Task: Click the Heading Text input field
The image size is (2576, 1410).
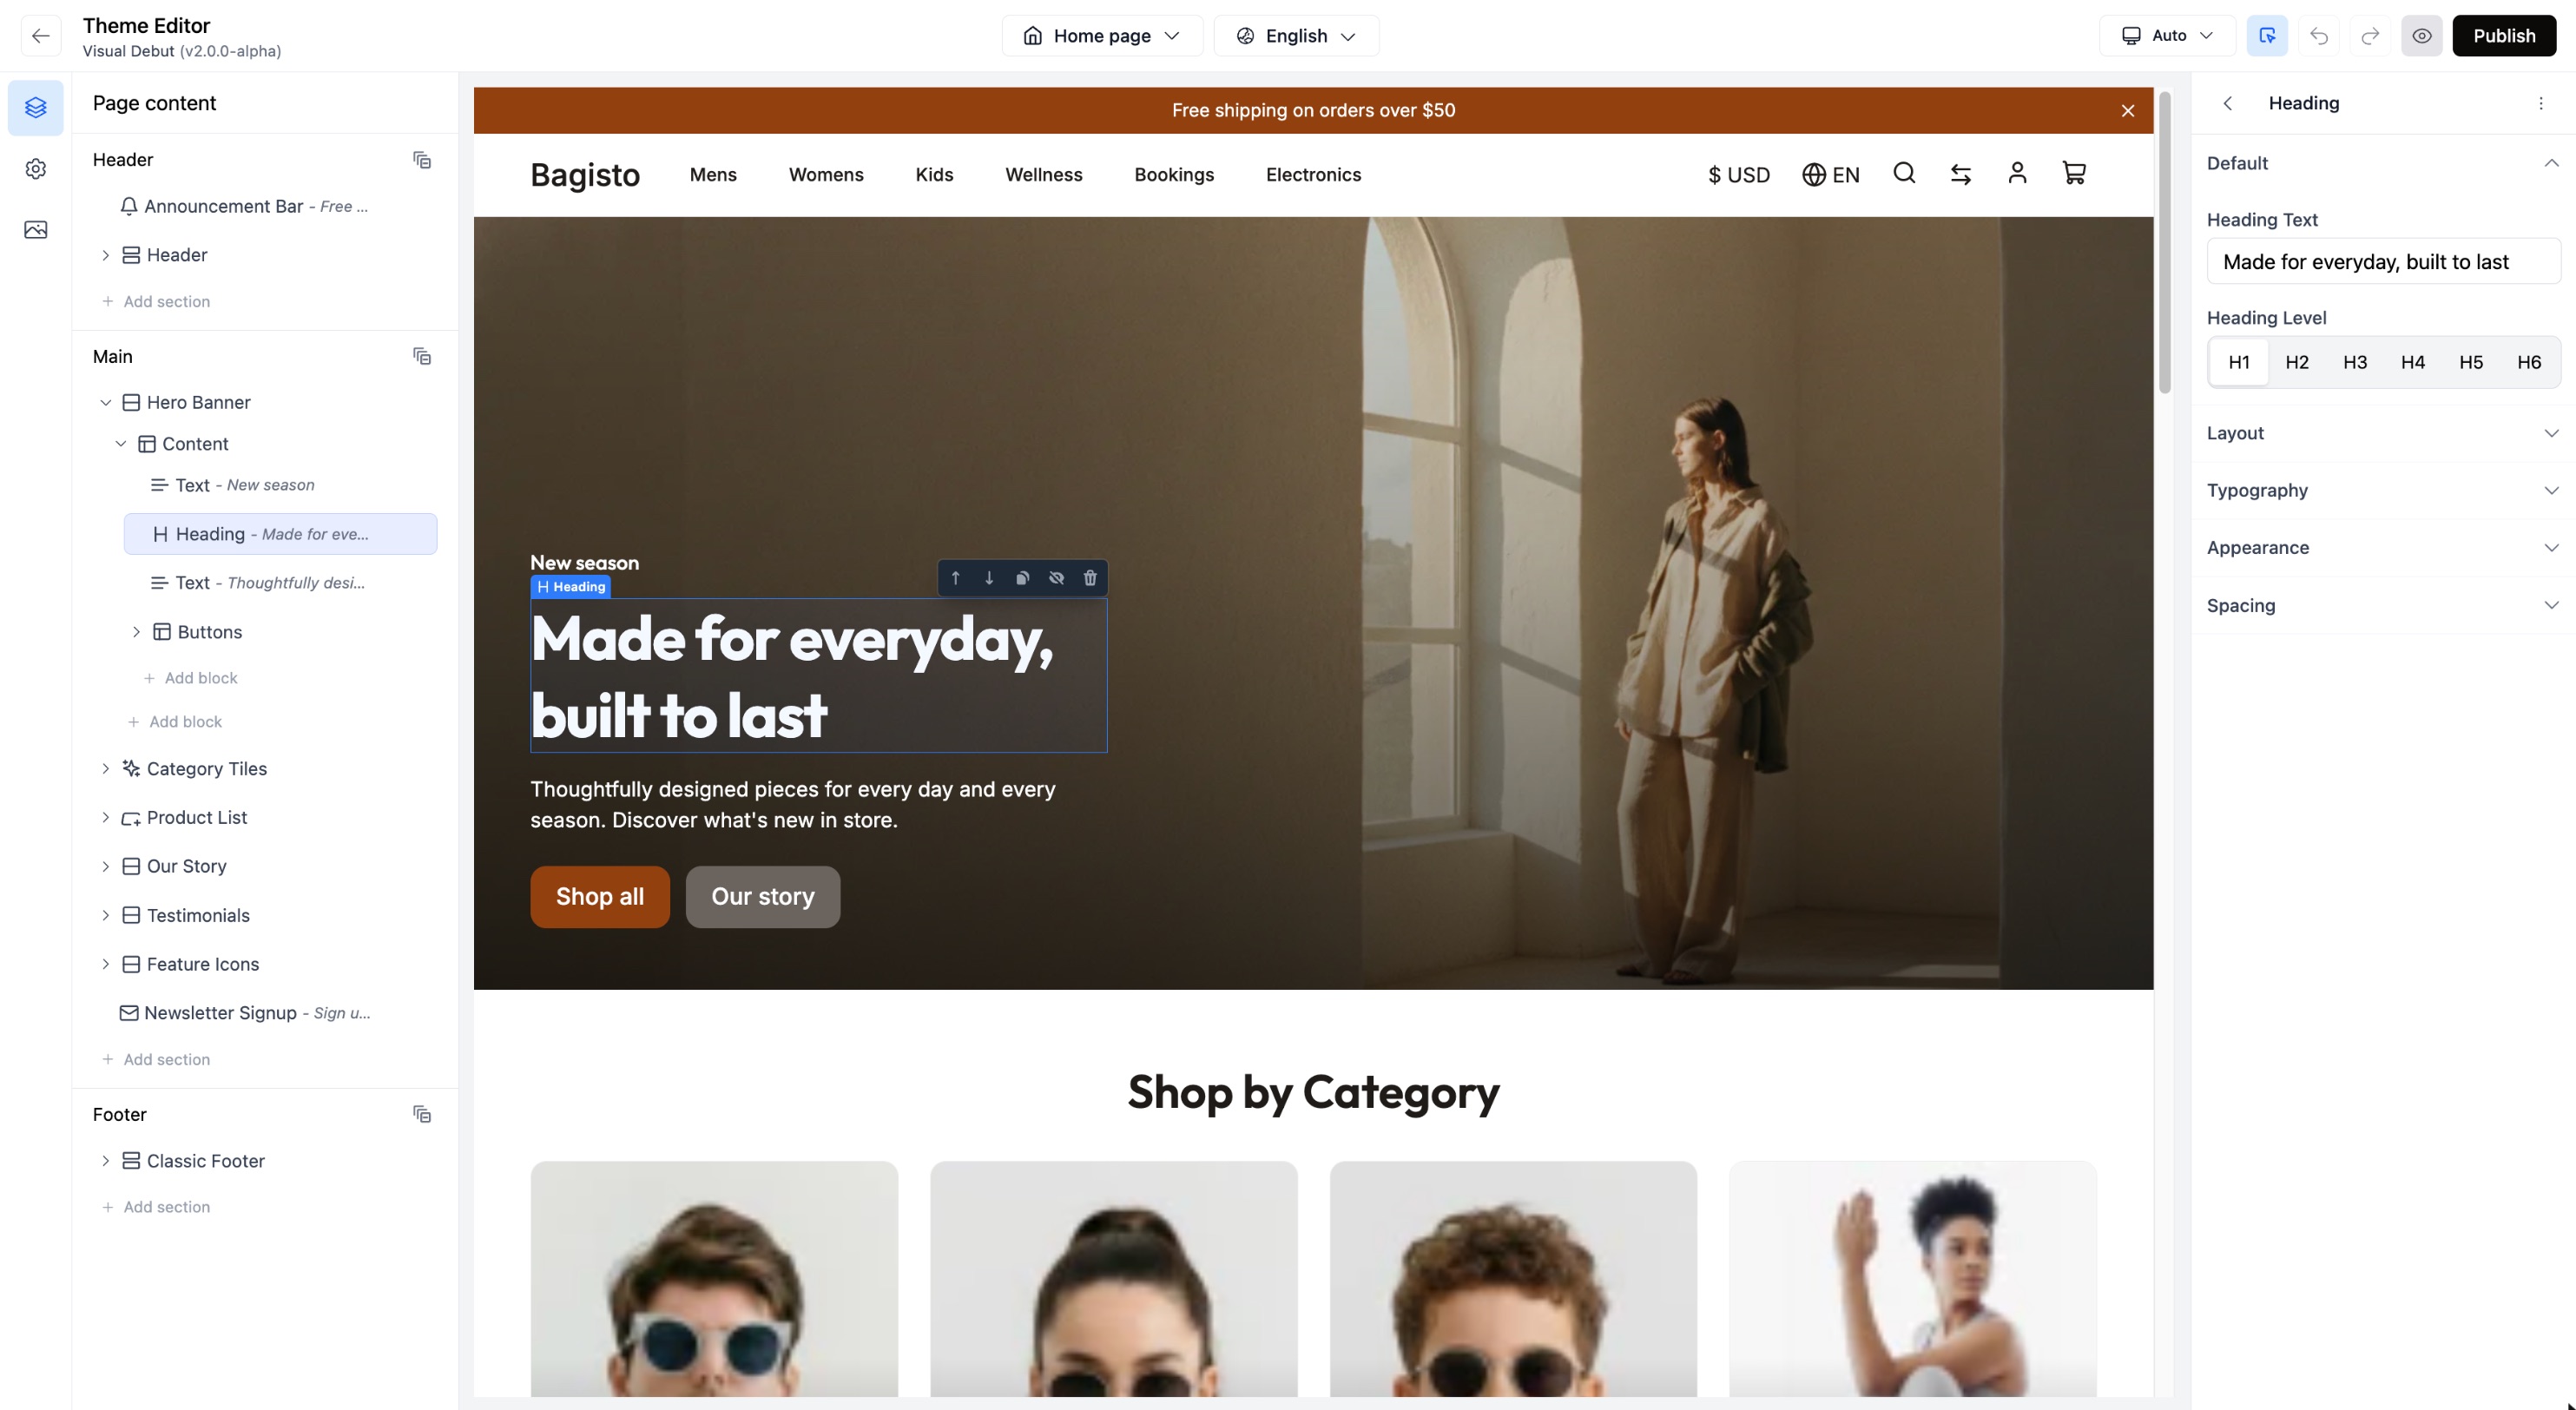Action: point(2383,262)
